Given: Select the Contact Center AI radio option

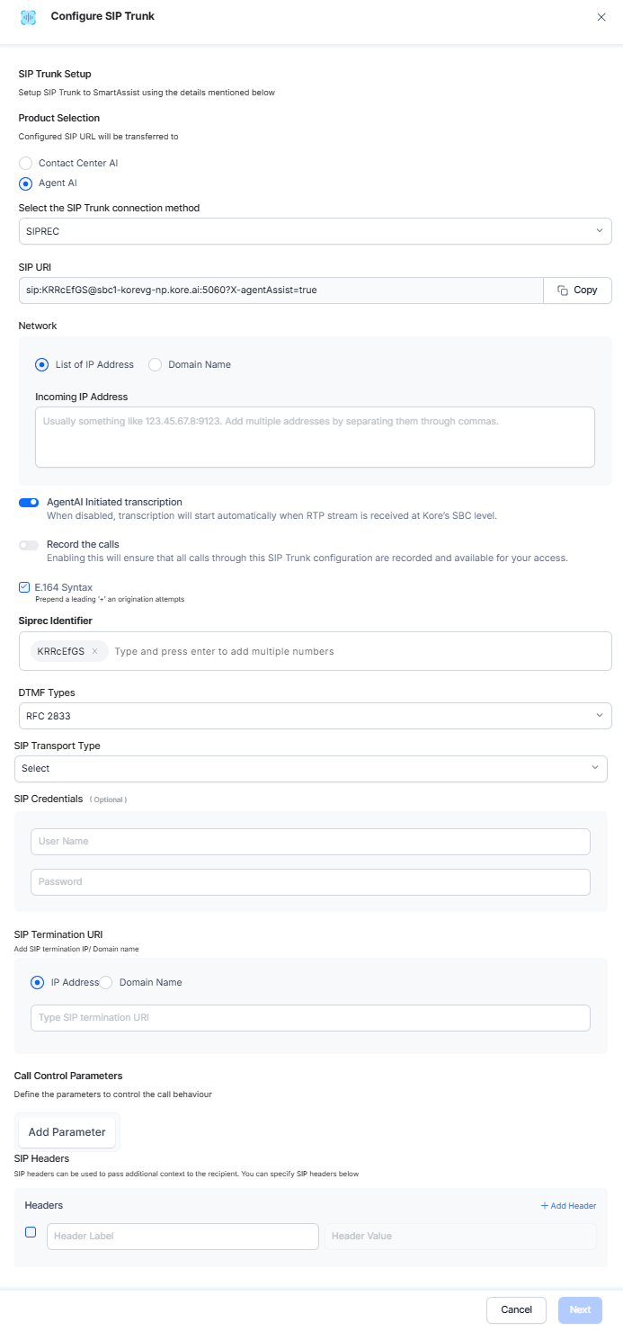Looking at the screenshot, I should 25,164.
